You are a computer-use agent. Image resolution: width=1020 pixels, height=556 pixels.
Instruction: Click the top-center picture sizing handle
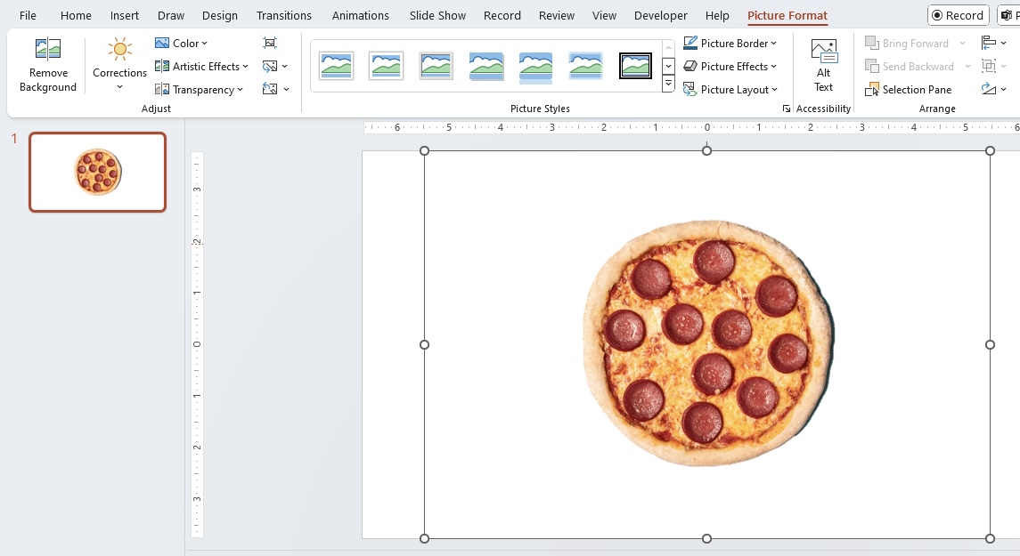(x=707, y=150)
